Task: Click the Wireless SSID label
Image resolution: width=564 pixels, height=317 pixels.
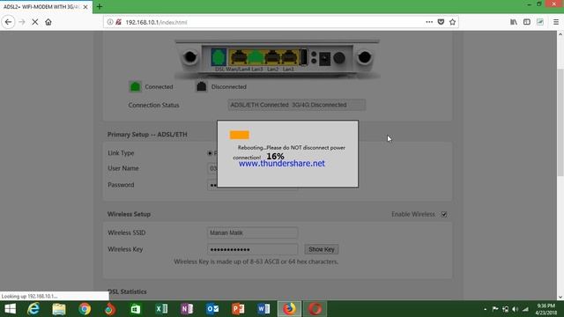Action: (x=126, y=232)
